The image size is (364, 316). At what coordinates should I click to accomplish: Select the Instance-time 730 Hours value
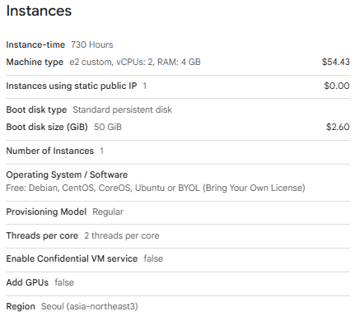point(92,44)
